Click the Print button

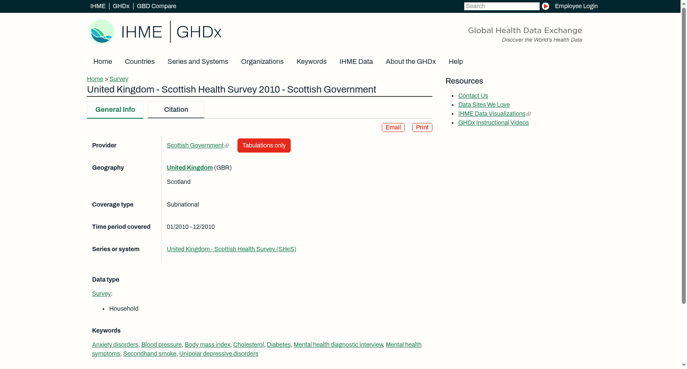(x=422, y=127)
